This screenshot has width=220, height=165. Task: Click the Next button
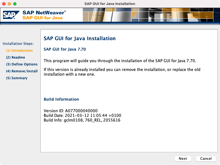tap(183, 158)
